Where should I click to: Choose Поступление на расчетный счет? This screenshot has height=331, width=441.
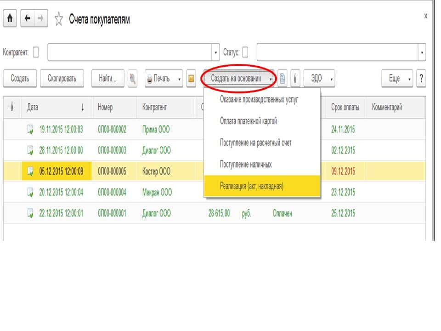(x=256, y=143)
